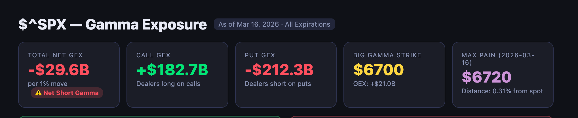
Task: Click the PUT GEX card label
Action: click(x=260, y=55)
